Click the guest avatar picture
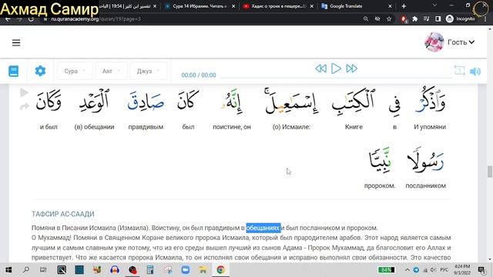Image resolution: width=493 pixels, height=277 pixels. pos(434,42)
